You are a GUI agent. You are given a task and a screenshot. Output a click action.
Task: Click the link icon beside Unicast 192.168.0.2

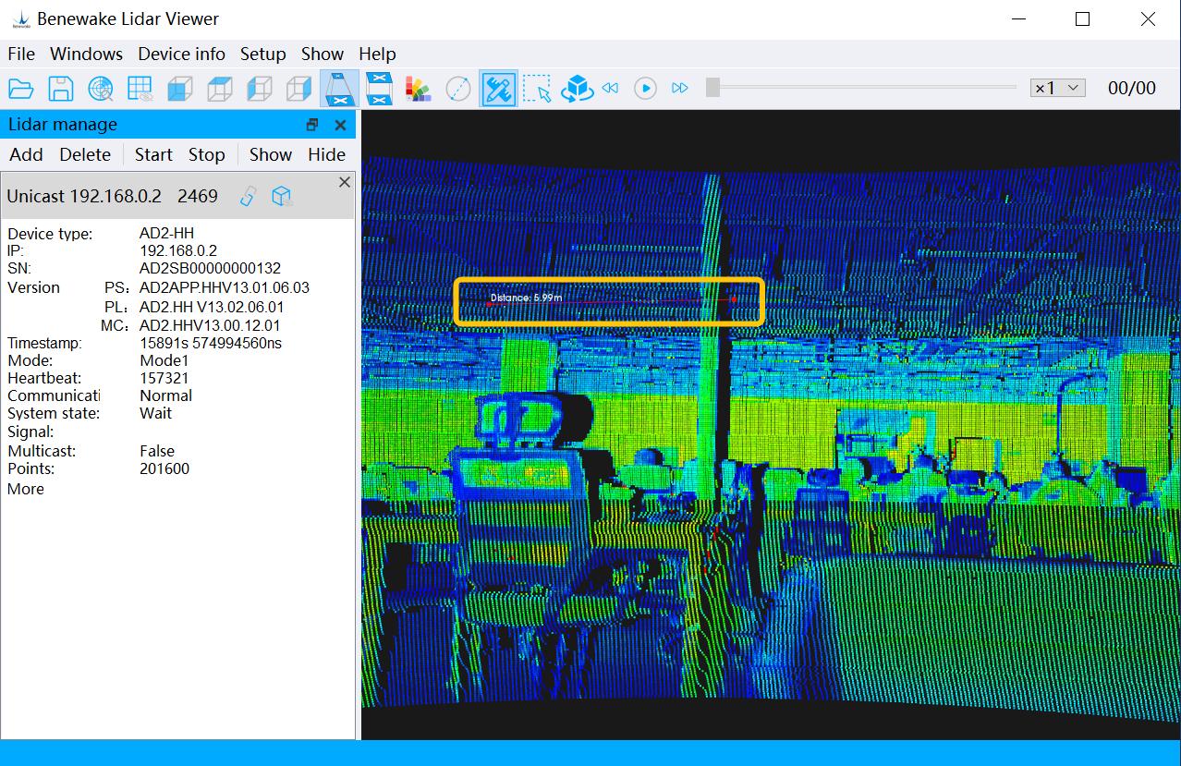click(248, 196)
